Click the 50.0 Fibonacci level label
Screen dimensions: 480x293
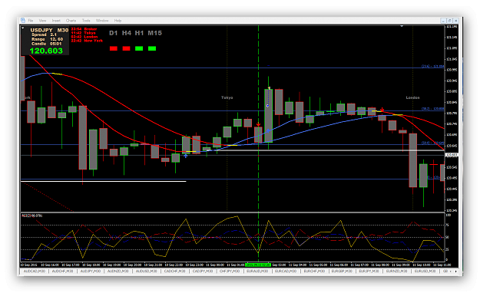click(x=432, y=143)
